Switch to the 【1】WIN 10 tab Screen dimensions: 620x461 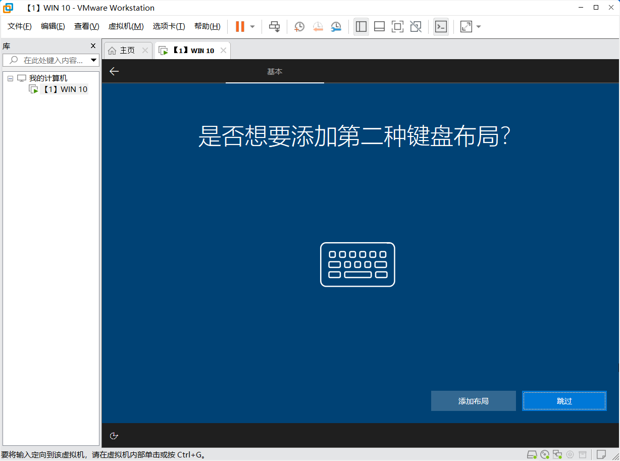pyautogui.click(x=193, y=51)
